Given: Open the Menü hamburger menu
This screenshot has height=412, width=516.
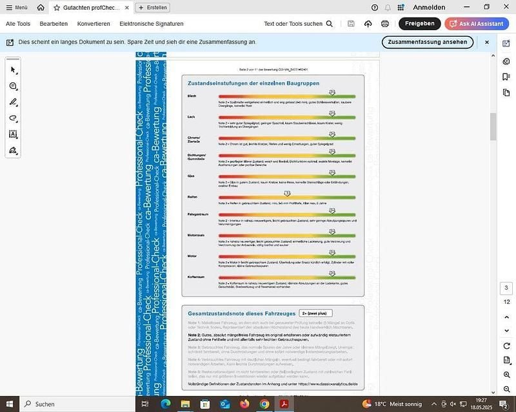Looking at the screenshot, I should [x=17, y=8].
